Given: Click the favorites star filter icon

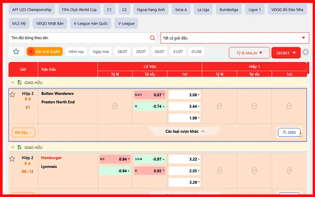Looking at the screenshot, I should [x=16, y=52].
